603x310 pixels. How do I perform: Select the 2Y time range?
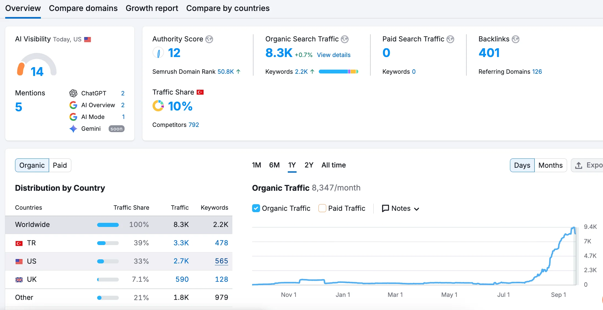point(309,165)
